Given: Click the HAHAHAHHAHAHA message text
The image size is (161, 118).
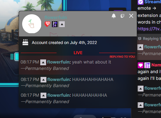Looking at the screenshot, I should coord(93,80).
